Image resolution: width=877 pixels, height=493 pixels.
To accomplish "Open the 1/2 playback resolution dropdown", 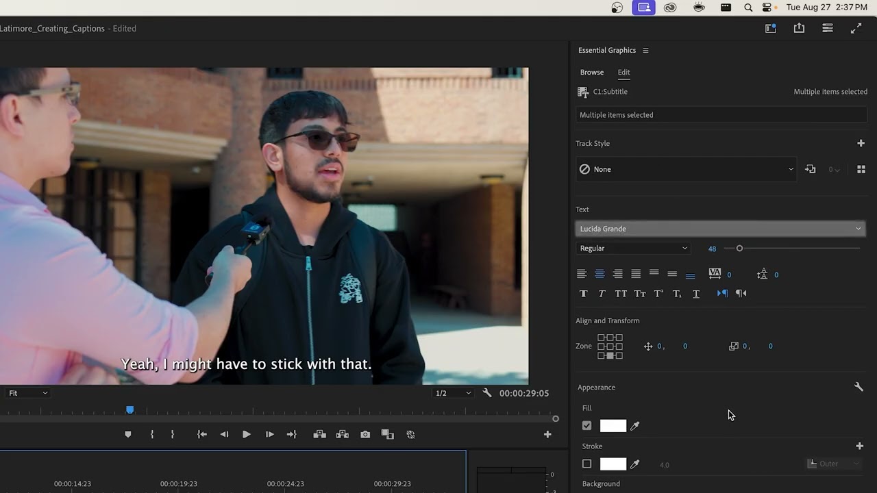I will (454, 393).
